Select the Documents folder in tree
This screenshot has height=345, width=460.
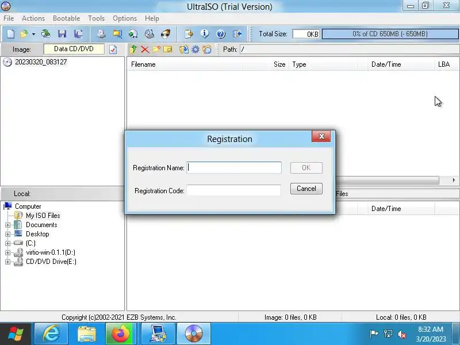click(41, 225)
